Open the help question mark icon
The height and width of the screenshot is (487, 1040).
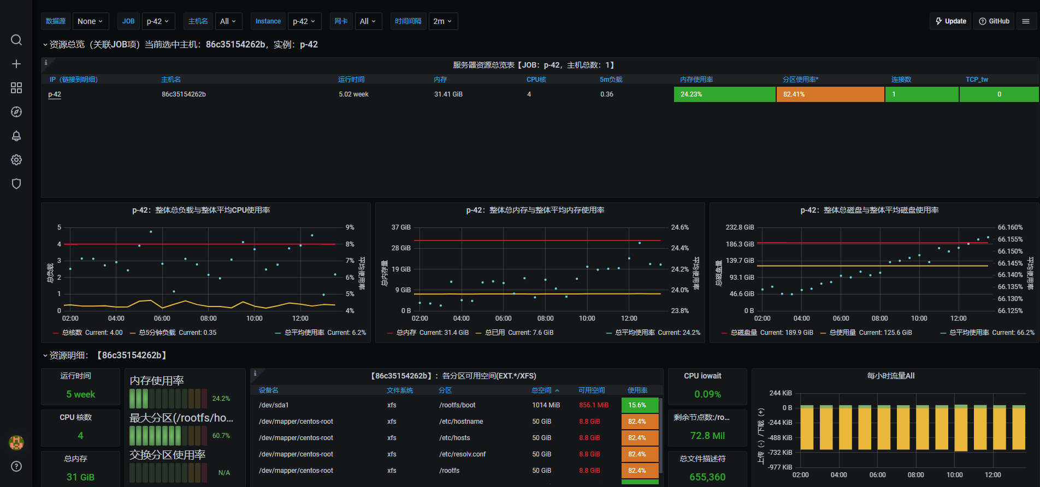(16, 466)
